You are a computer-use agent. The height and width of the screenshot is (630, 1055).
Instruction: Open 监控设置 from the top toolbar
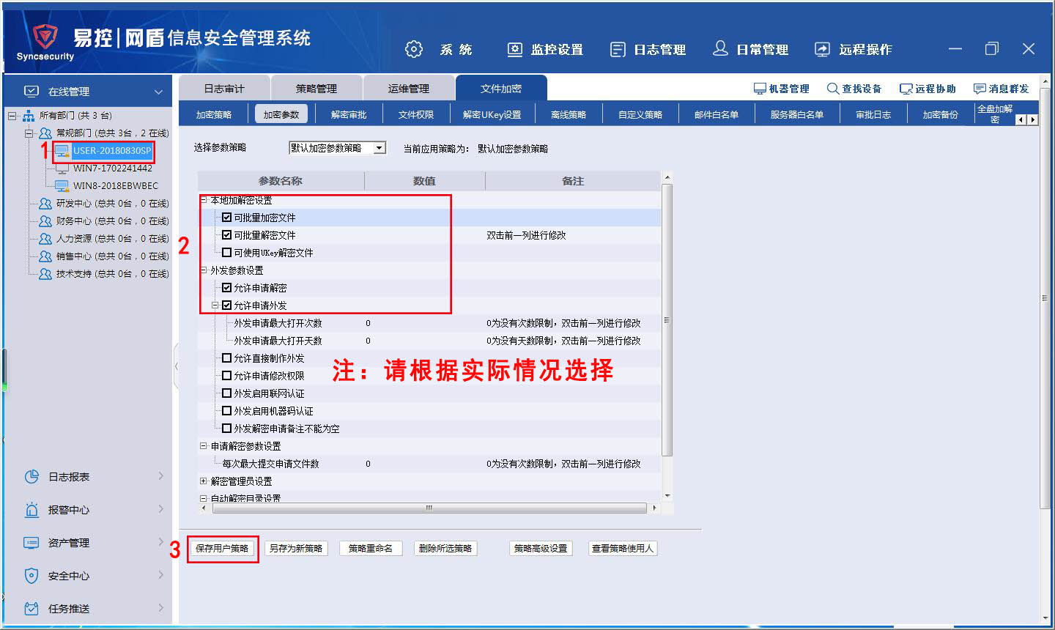[515, 49]
